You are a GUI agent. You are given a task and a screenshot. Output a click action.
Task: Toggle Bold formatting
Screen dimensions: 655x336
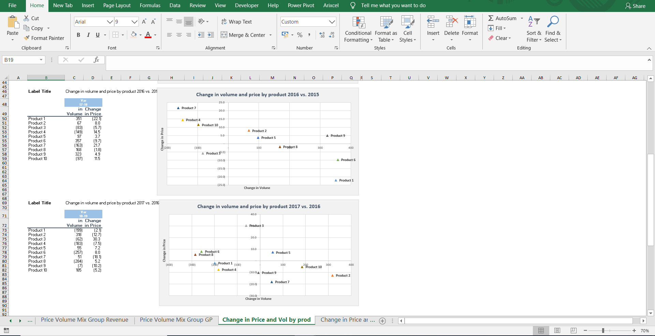78,35
